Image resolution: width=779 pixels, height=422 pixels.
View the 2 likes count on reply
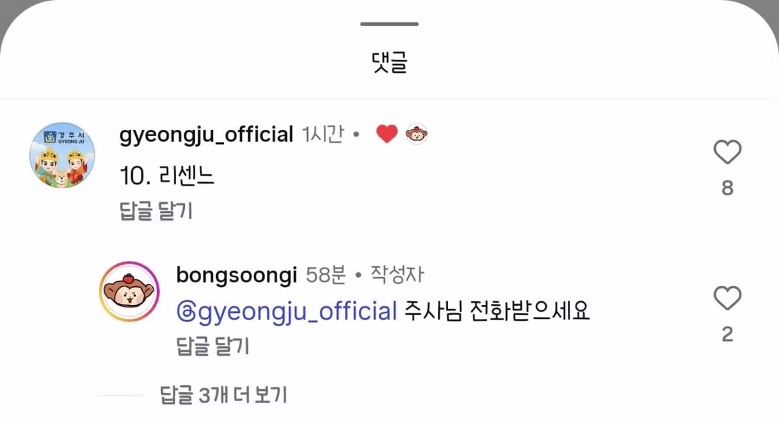tap(727, 334)
